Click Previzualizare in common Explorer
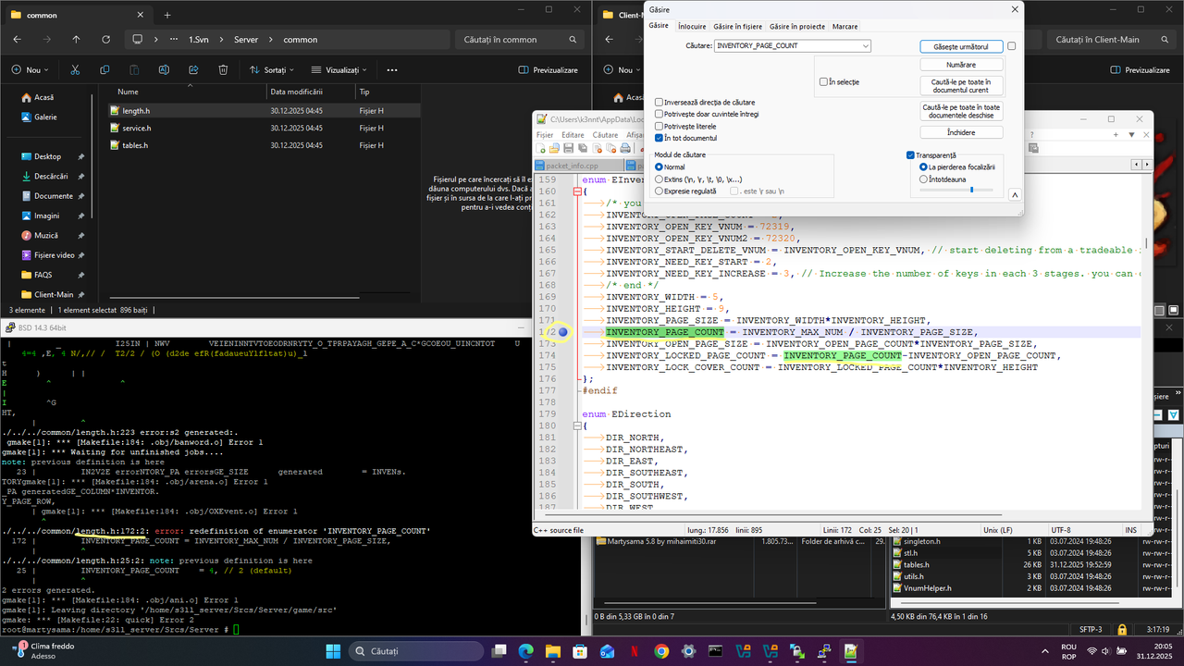 tap(549, 70)
